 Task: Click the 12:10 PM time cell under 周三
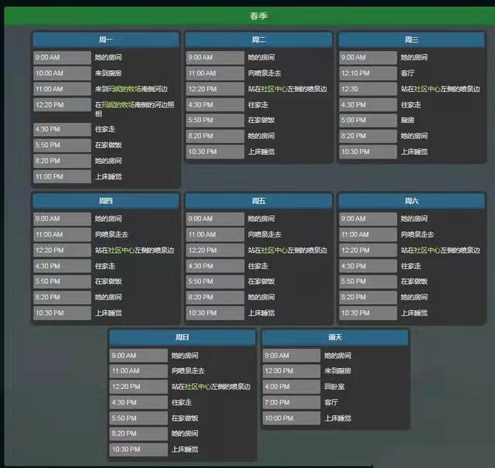tap(368, 73)
